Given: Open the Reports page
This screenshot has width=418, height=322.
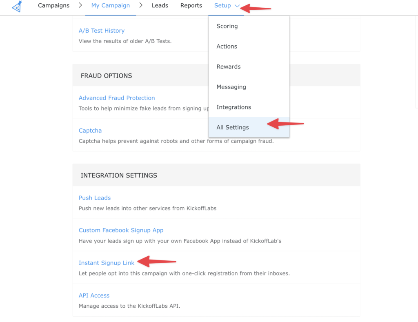Looking at the screenshot, I should coord(191,6).
